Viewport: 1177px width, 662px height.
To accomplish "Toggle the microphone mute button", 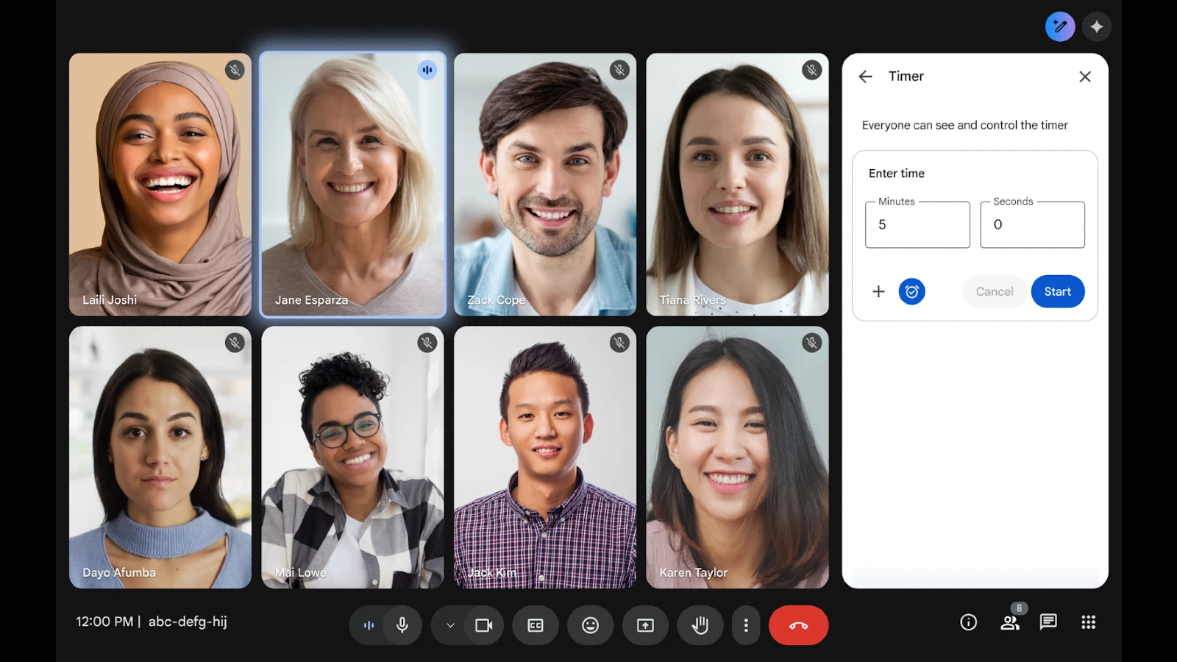I will (x=402, y=625).
